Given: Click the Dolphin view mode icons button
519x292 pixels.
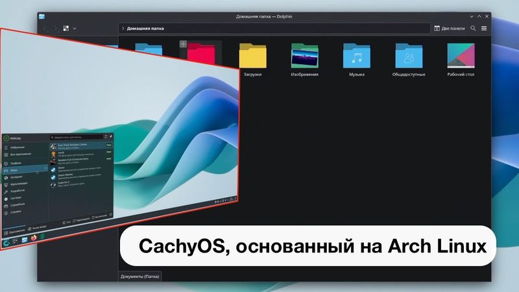Looking at the screenshot, I should 66,29.
